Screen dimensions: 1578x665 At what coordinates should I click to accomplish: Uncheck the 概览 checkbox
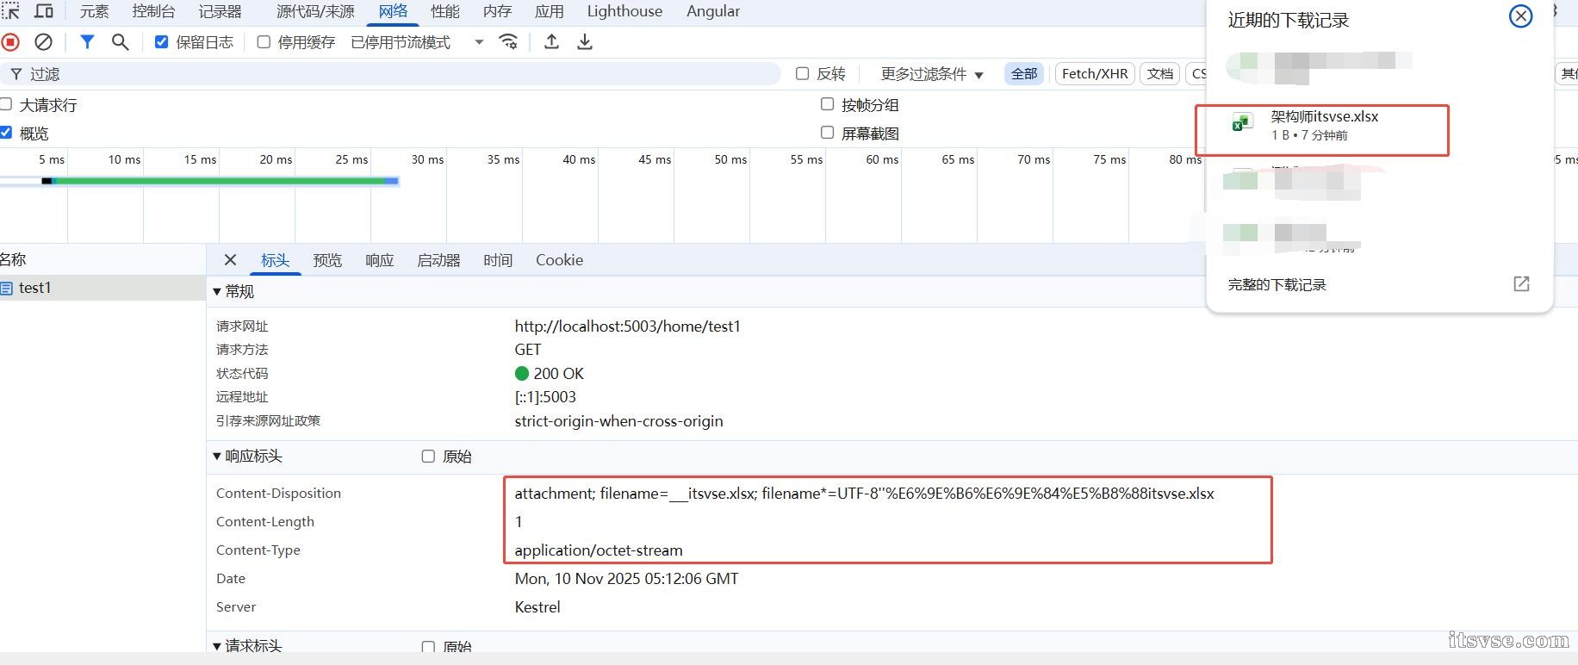tap(6, 133)
